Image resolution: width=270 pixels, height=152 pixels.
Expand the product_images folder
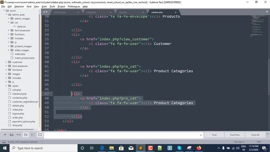(x=9, y=46)
